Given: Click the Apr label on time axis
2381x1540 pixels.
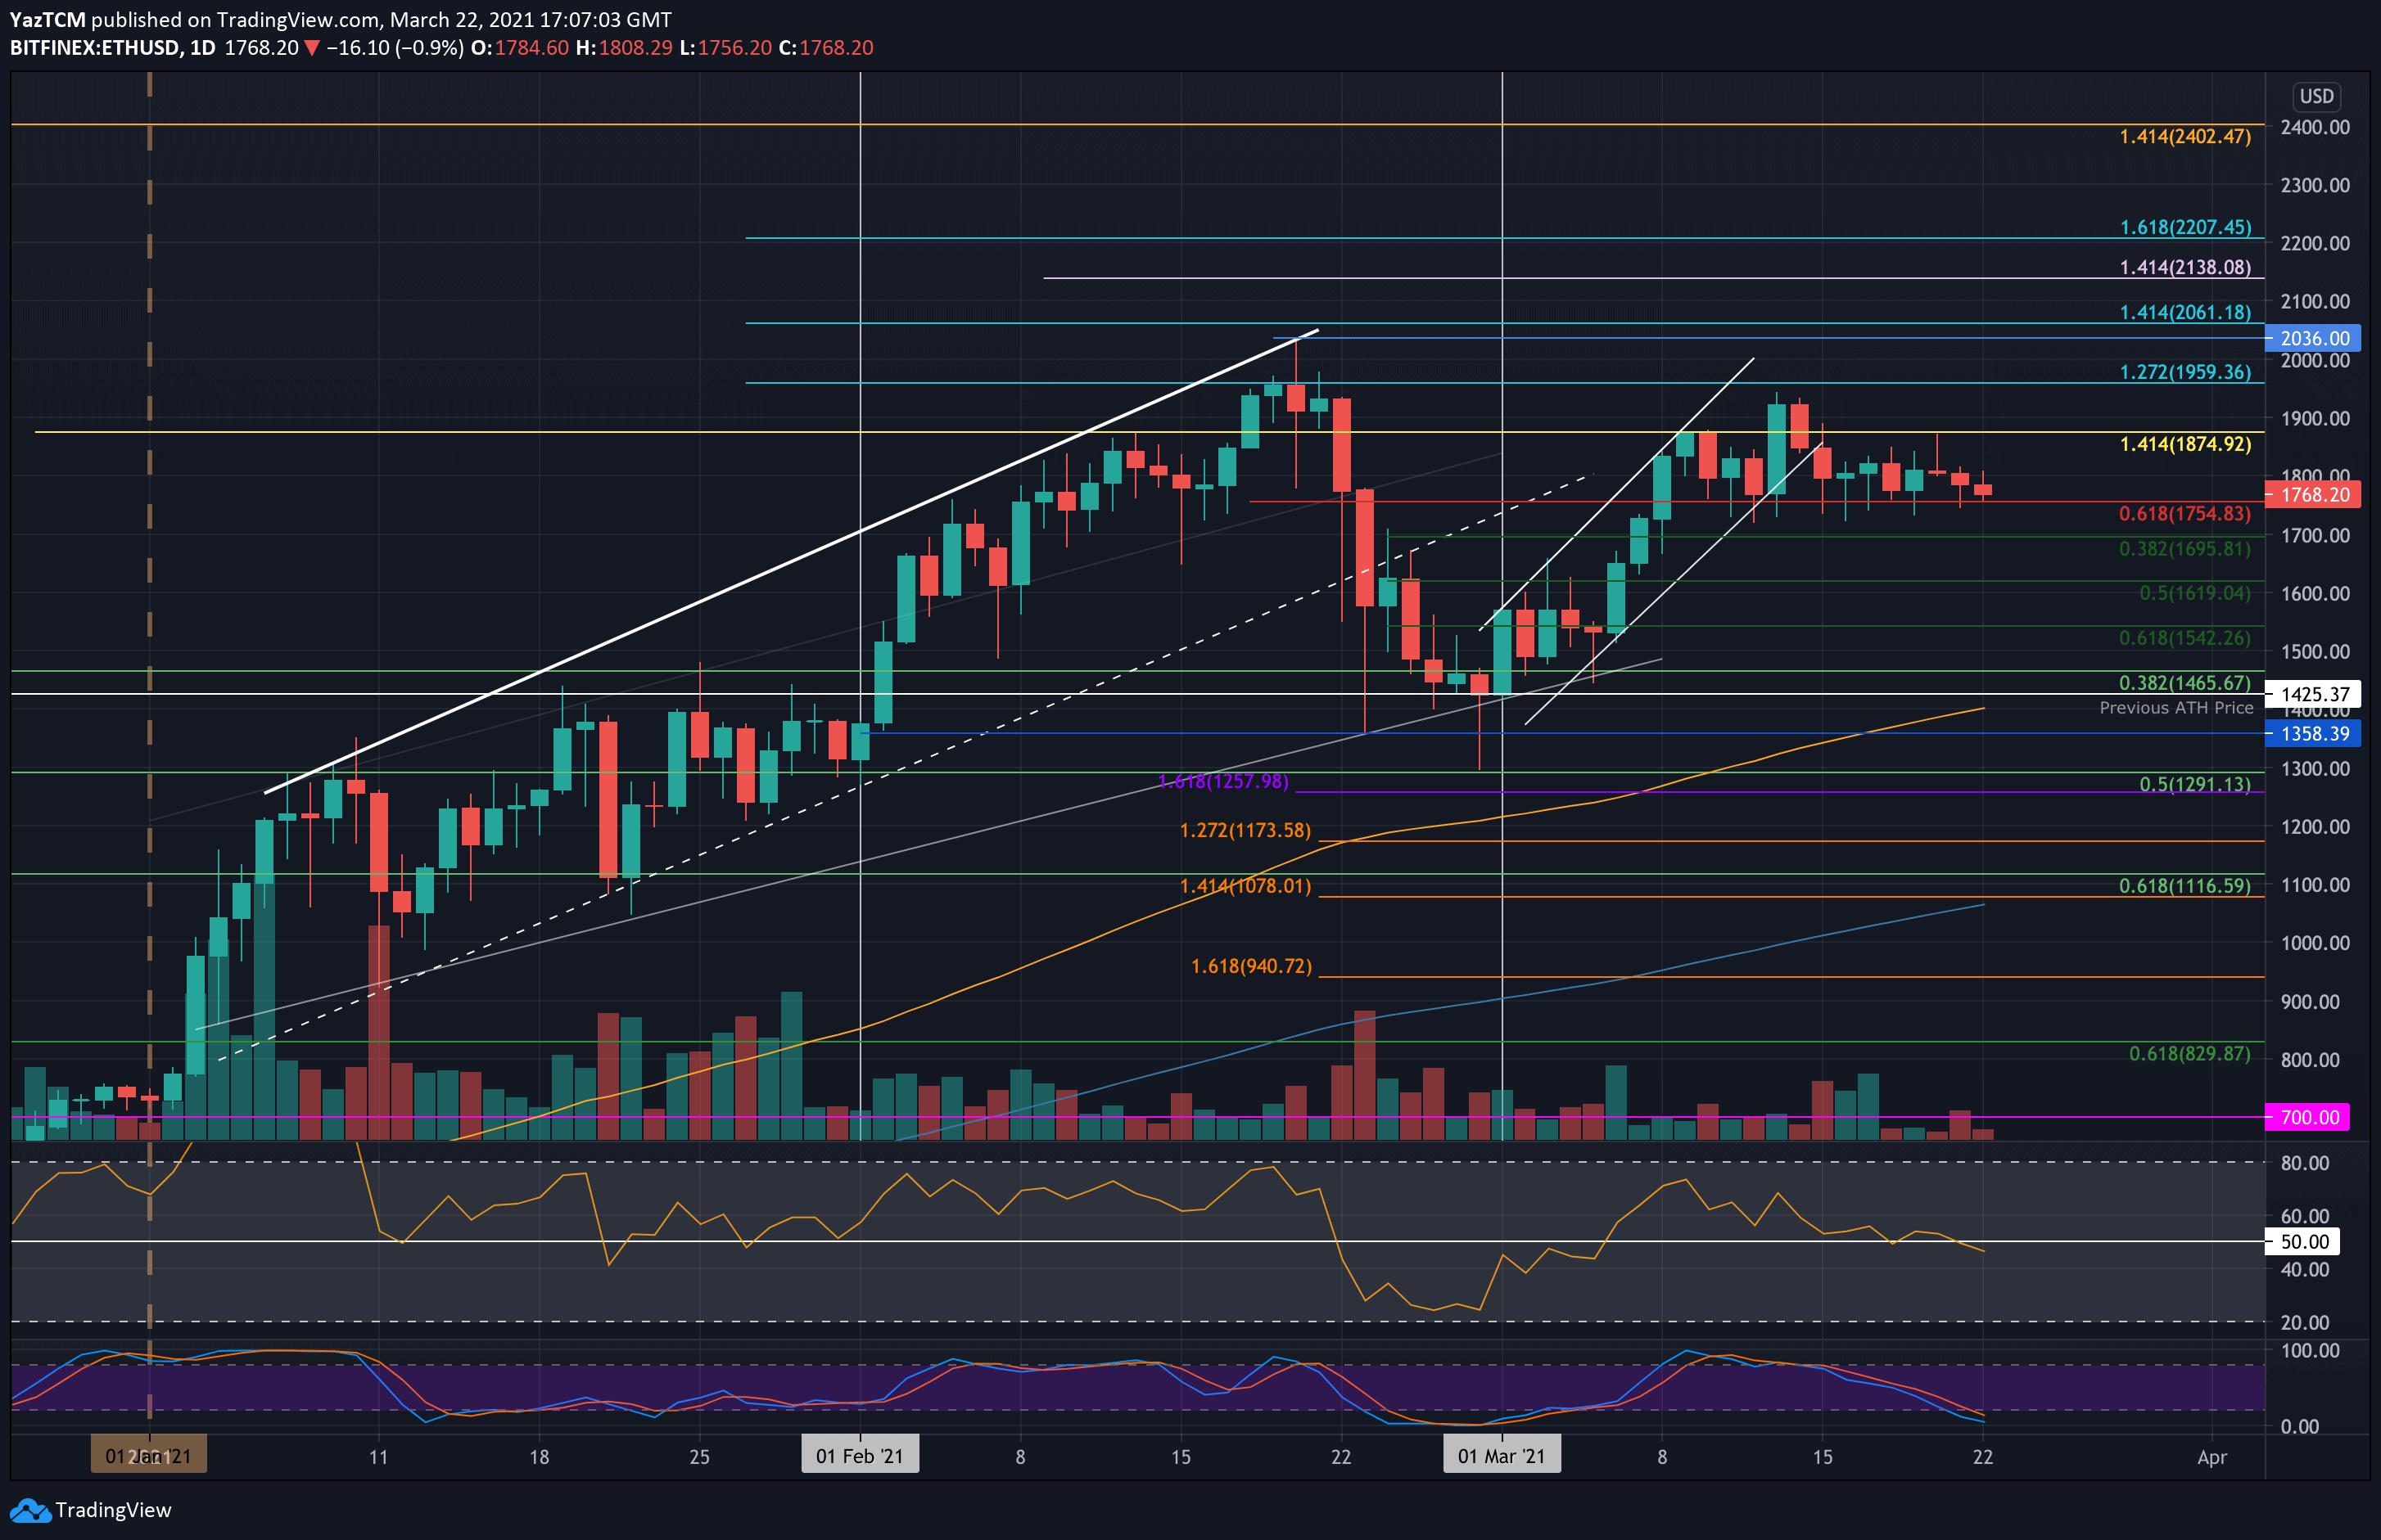Looking at the screenshot, I should [2212, 1457].
